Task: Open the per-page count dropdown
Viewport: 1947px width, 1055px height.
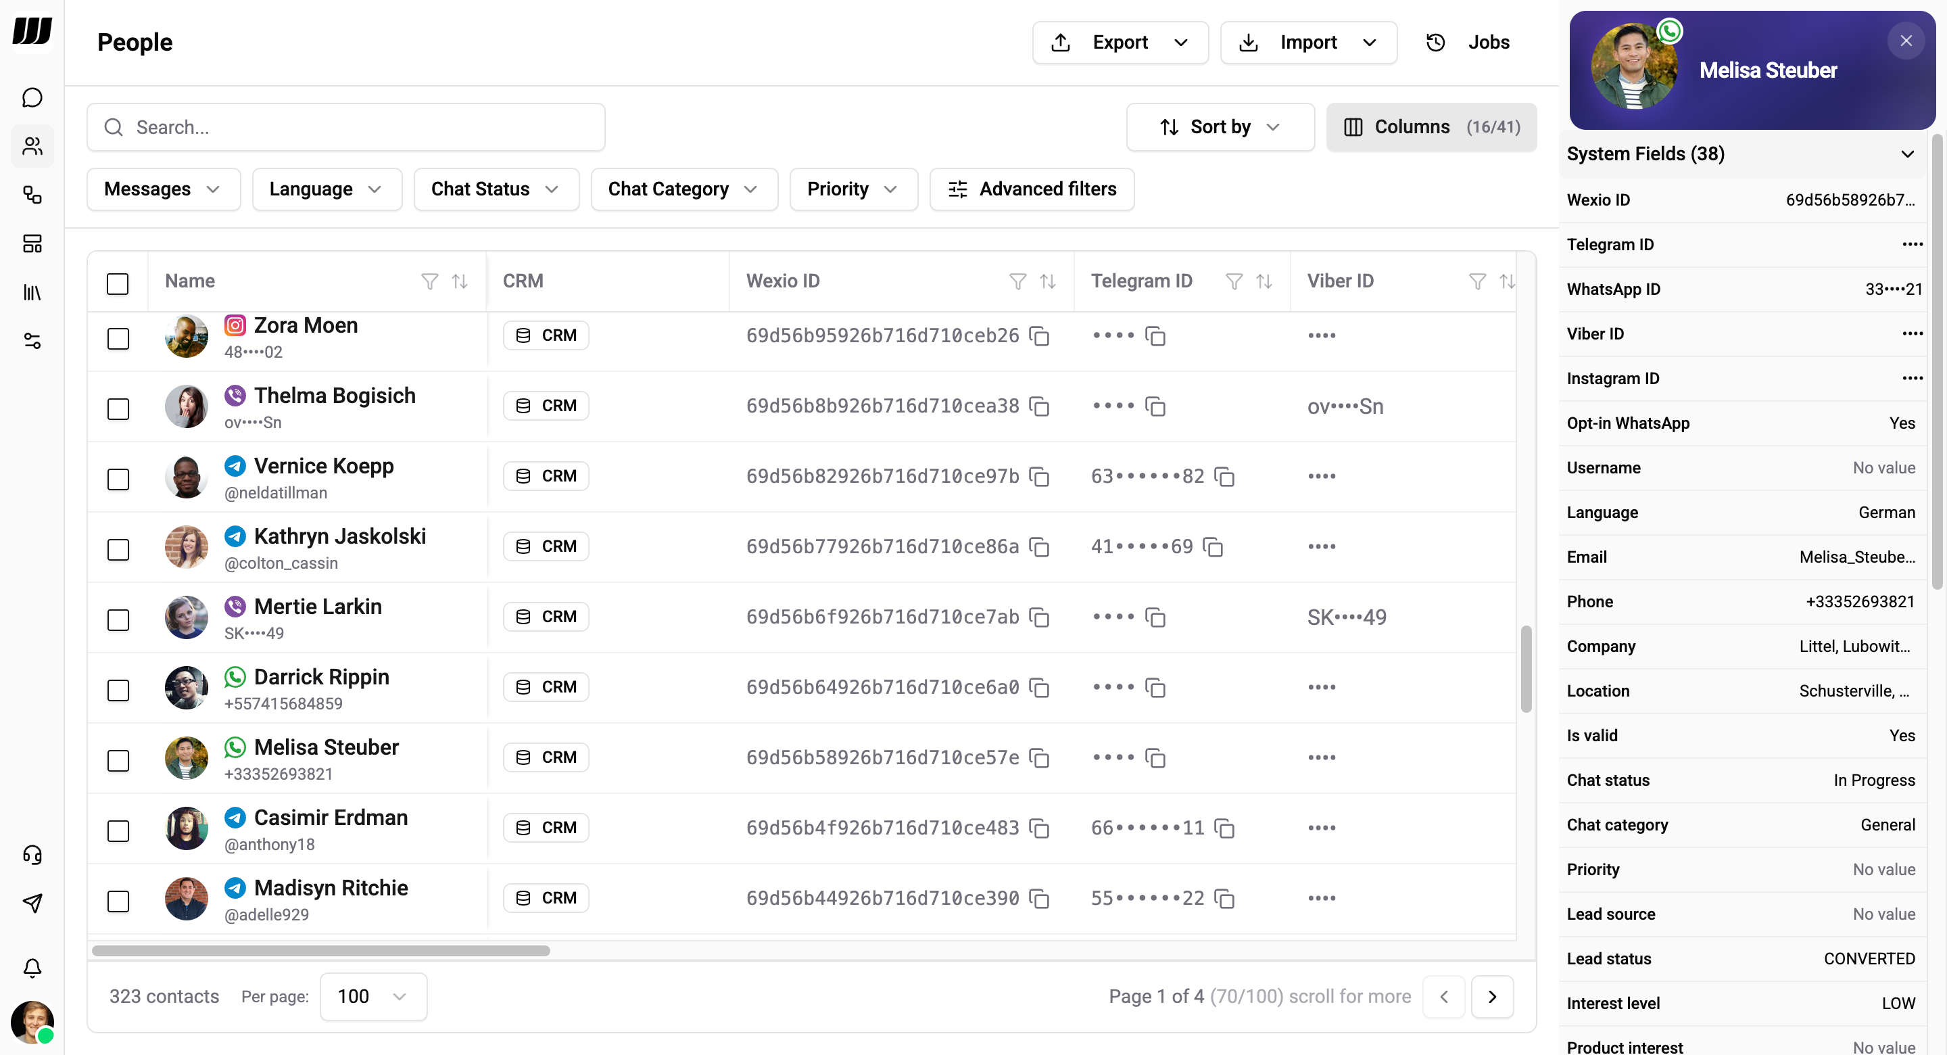Action: (x=372, y=996)
